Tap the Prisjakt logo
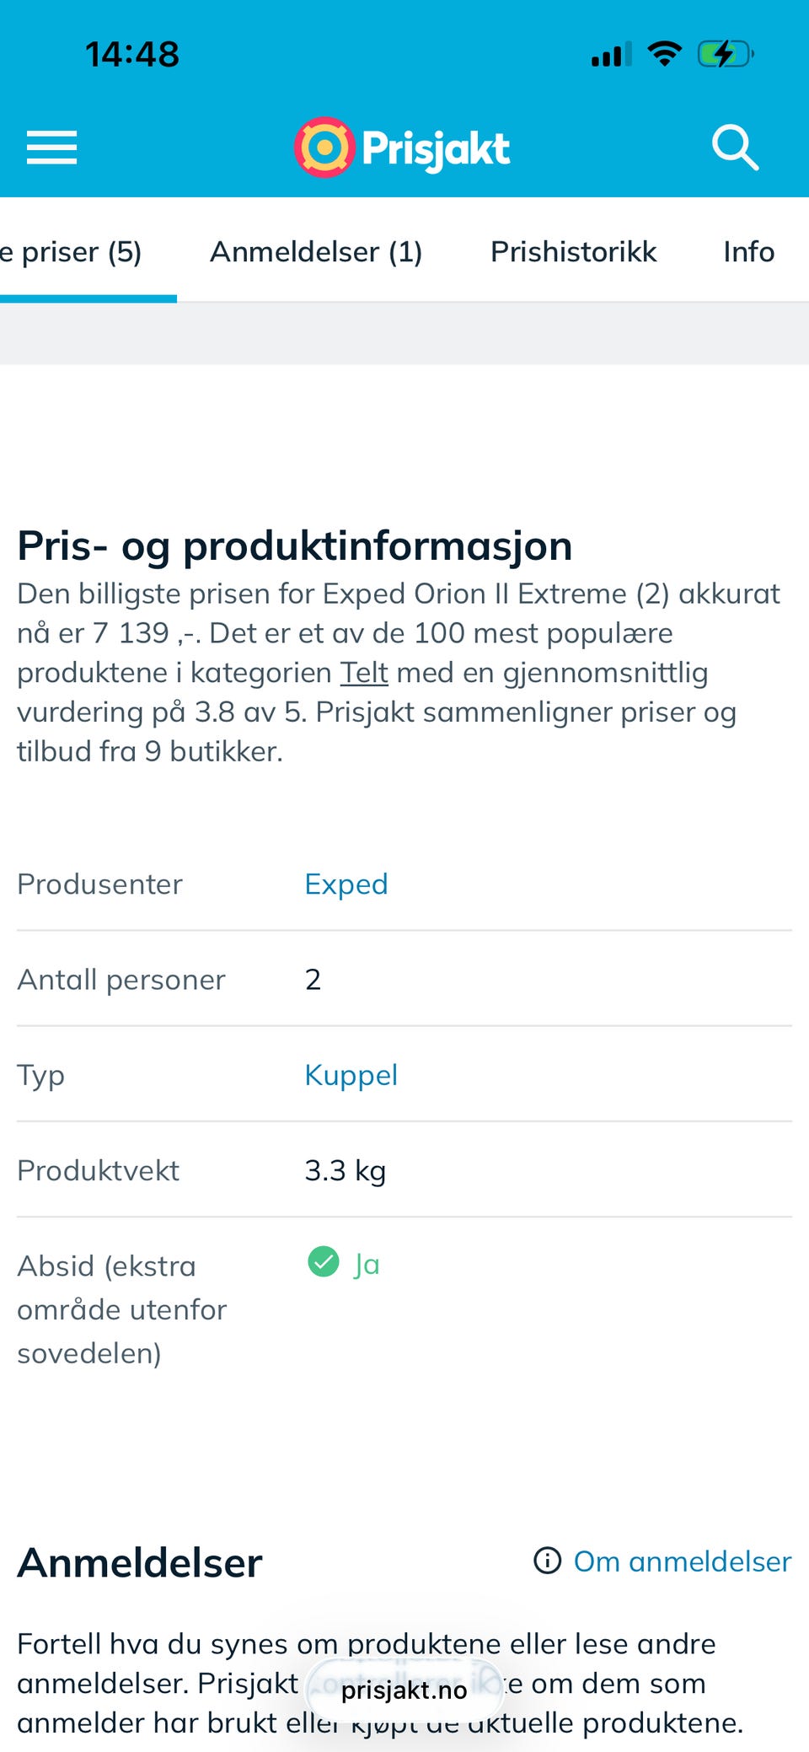Viewport: 809px width, 1752px height. 402,148
